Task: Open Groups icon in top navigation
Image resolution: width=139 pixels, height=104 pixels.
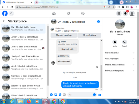Action: (x=83, y=14)
